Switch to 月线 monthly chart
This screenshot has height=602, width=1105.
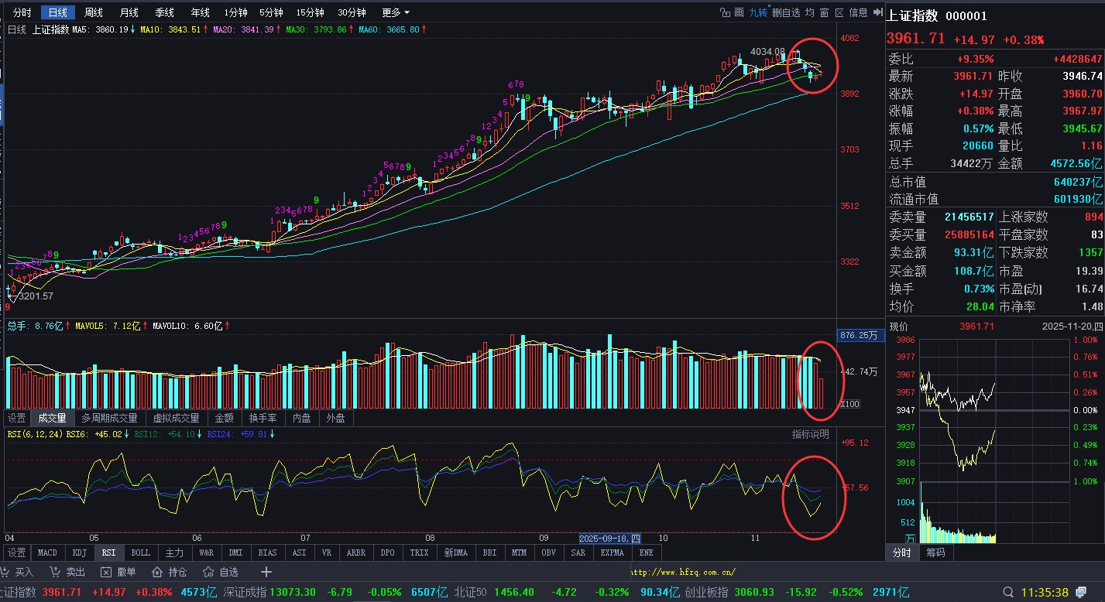click(129, 12)
